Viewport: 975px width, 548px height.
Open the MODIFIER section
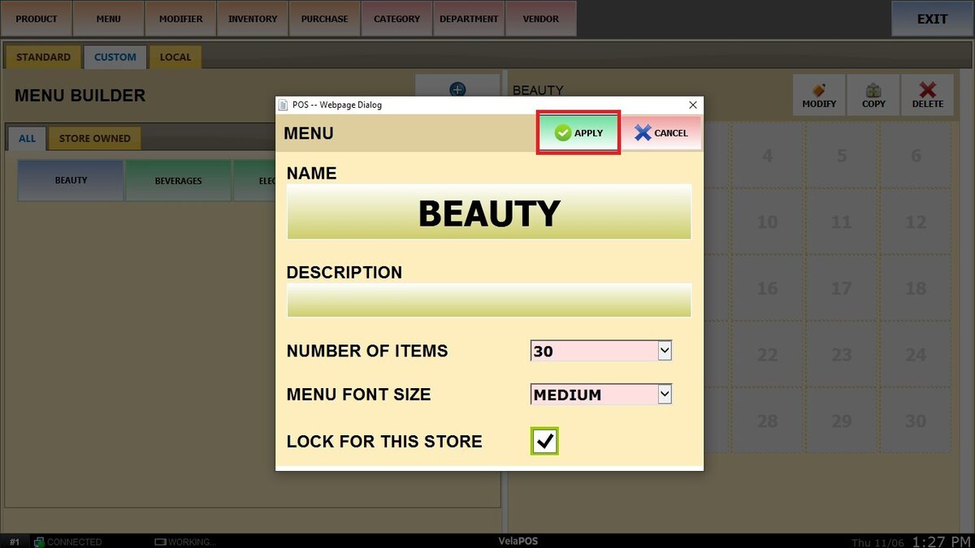tap(180, 19)
